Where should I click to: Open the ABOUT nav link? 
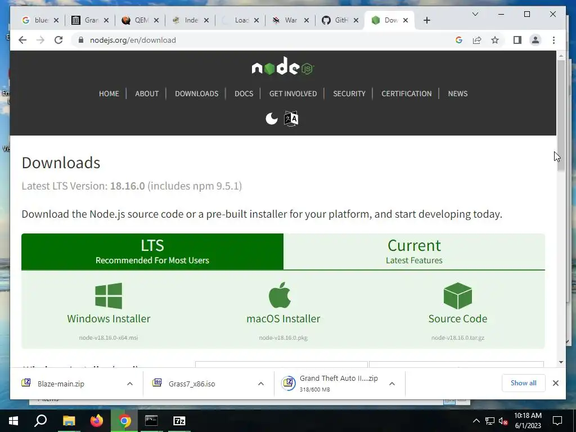(x=147, y=94)
